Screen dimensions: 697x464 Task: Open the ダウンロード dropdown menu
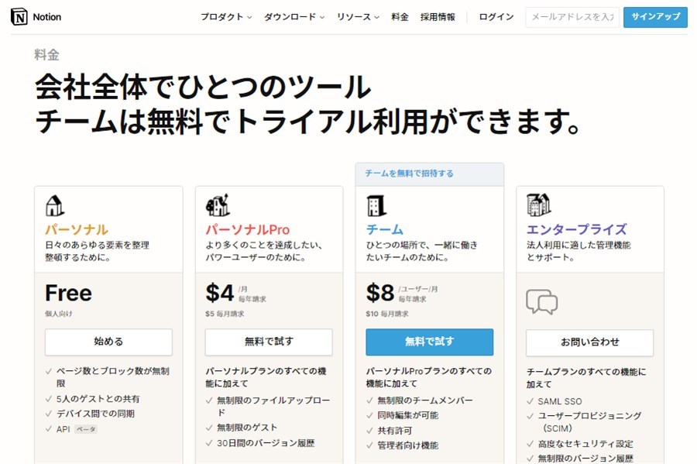[x=294, y=17]
